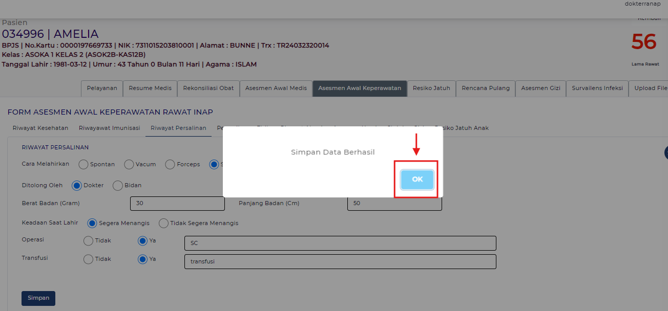Select Tidak for Operasi

88,240
